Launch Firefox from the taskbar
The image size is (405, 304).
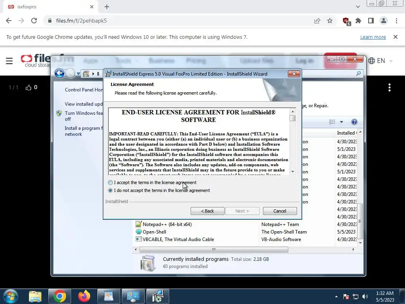tap(84, 296)
